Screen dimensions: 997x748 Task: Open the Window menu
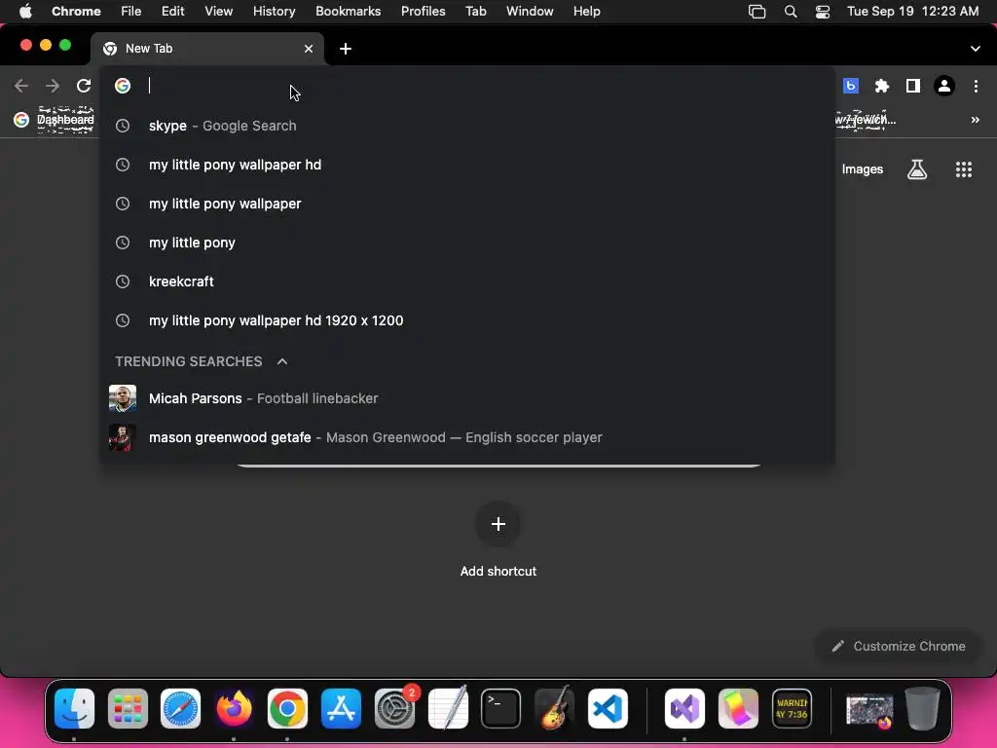coord(529,12)
